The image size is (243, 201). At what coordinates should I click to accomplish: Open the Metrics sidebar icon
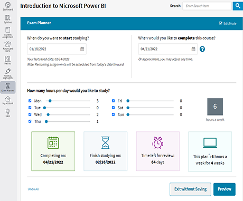coord(8,60)
